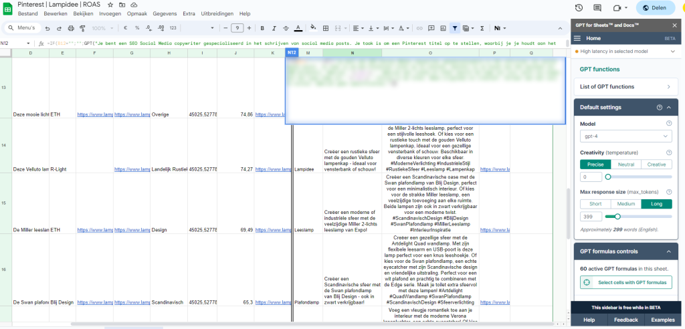Screen dimensions: 685x329
Task: Move document with folder icon
Action: click(x=122, y=5)
